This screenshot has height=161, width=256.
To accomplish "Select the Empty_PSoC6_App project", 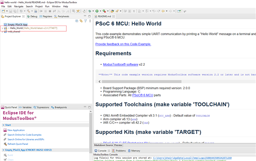I will 16,25.
